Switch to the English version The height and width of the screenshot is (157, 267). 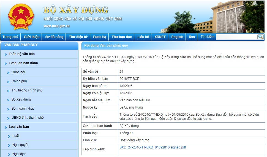pyautogui.click(x=177, y=37)
